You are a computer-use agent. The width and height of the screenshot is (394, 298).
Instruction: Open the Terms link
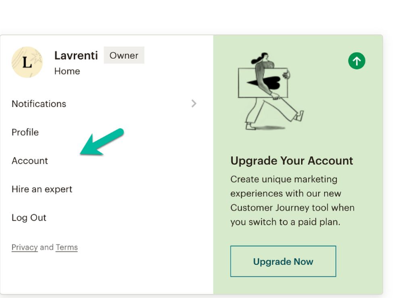[67, 247]
